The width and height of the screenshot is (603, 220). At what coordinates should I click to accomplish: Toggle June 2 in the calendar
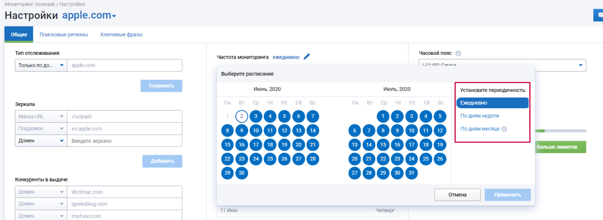click(242, 116)
